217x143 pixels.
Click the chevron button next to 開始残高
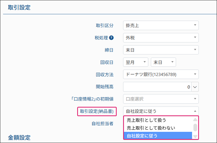pyautogui.click(x=195, y=87)
